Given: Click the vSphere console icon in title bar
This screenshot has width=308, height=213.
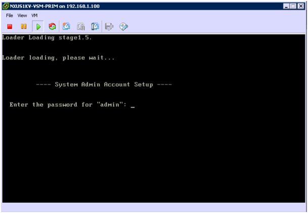Looking at the screenshot, I should 6,6.
